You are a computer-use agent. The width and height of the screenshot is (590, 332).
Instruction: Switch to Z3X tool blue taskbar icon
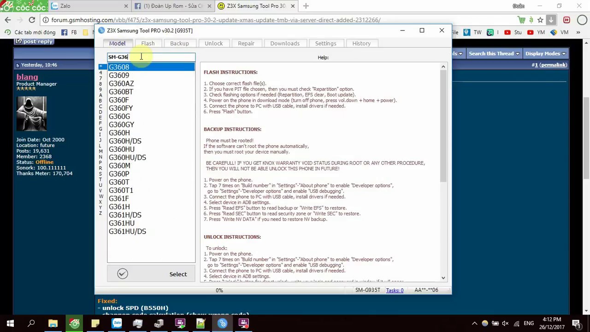[222, 323]
